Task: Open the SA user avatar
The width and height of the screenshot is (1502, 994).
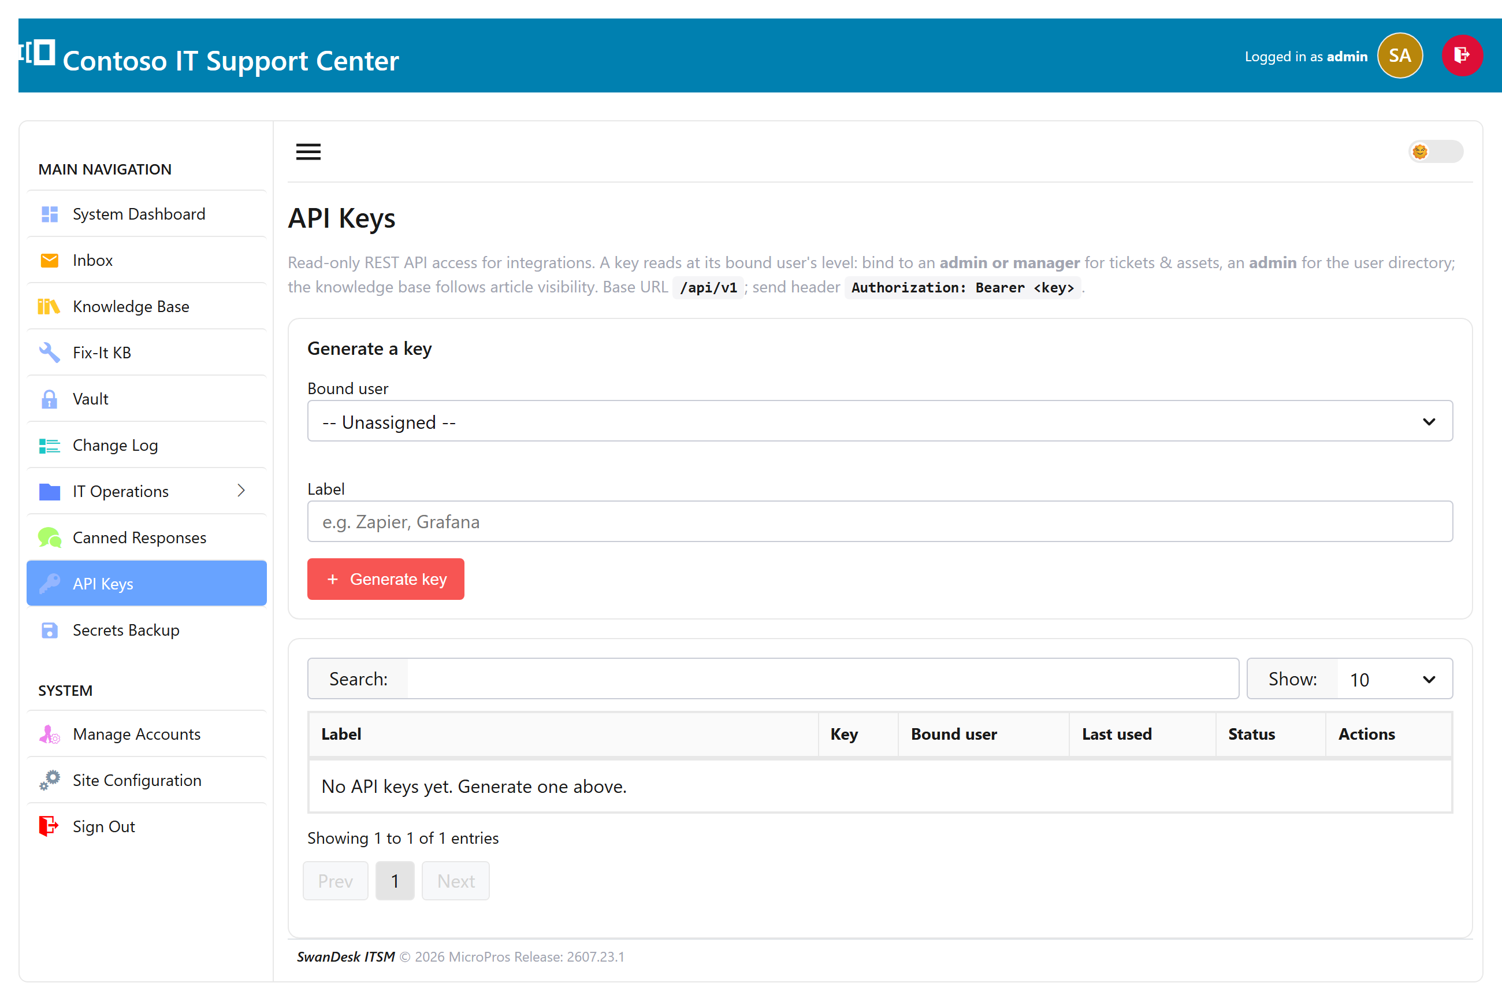Action: coord(1399,56)
